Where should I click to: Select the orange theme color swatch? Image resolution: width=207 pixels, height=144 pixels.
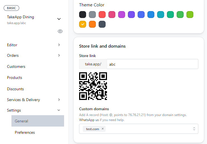(92, 24)
